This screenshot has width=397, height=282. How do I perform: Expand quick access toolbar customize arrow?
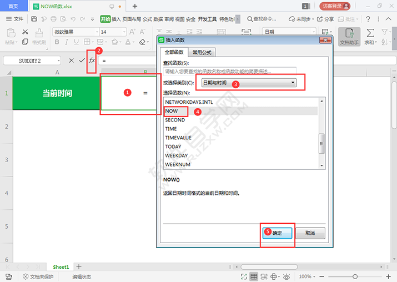92,19
